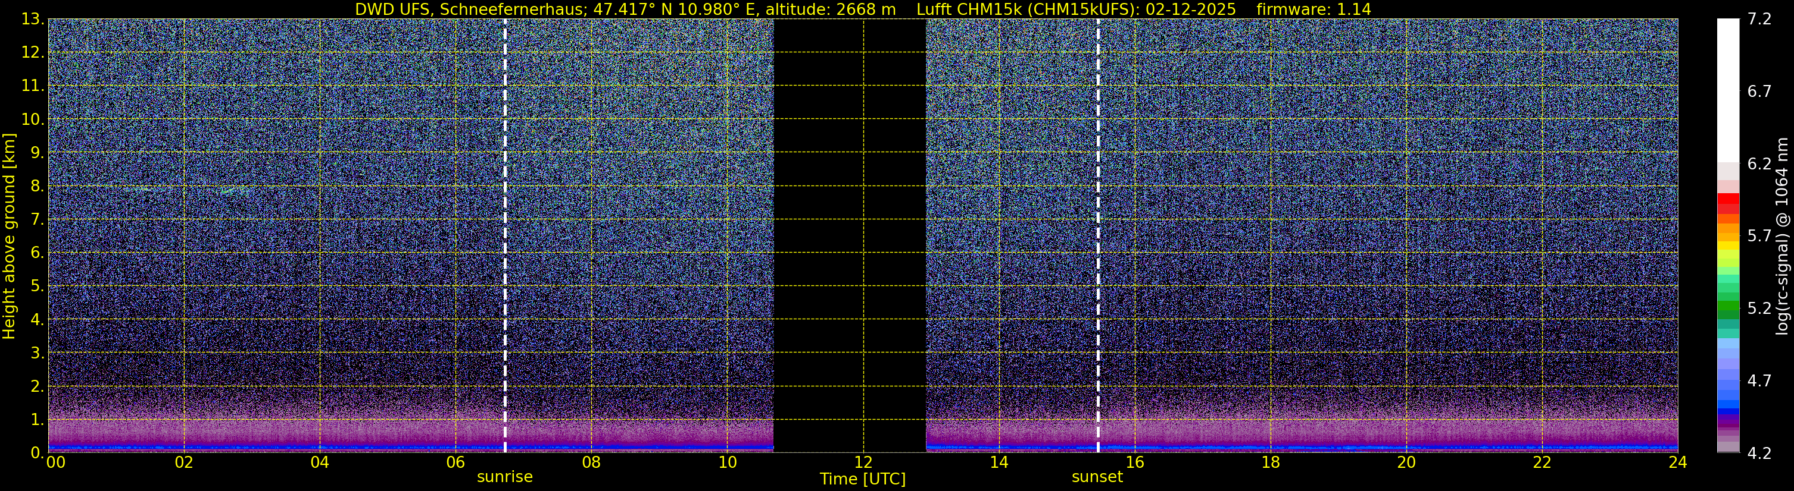Click the white dashed sunrise marker line
Image resolution: width=1794 pixels, height=491 pixels.
click(x=505, y=236)
